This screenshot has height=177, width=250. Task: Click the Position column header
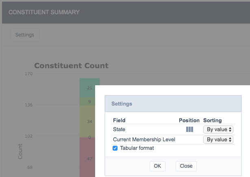click(189, 120)
